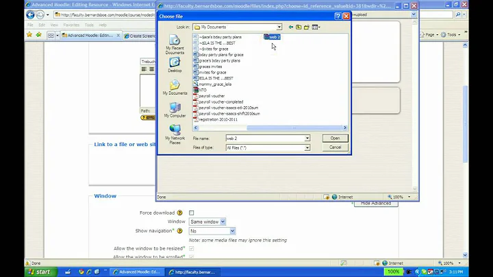
Task: Click the File name input field
Action: pos(265,138)
